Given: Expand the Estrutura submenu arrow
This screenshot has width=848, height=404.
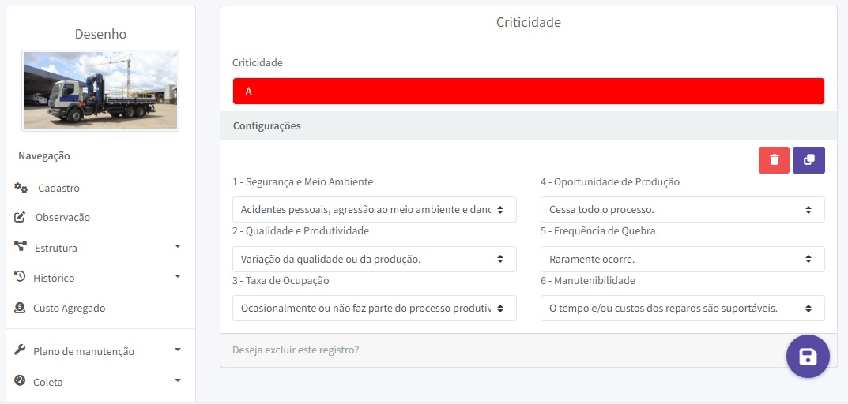Looking at the screenshot, I should (x=178, y=247).
